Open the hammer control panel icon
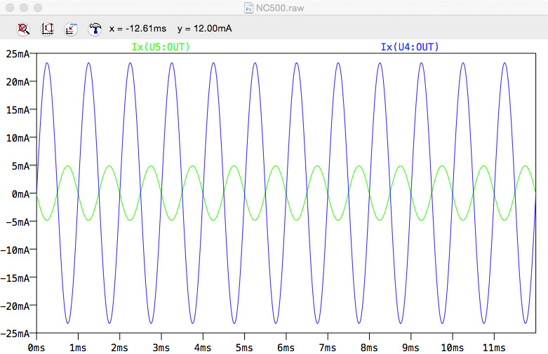The width and height of the screenshot is (548, 354). [95, 29]
